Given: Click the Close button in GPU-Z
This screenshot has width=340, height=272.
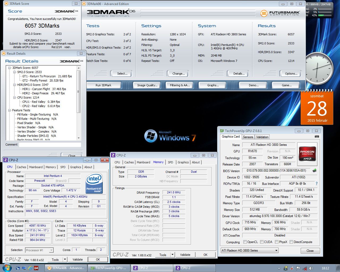Looking at the screenshot, I should point(310,251).
